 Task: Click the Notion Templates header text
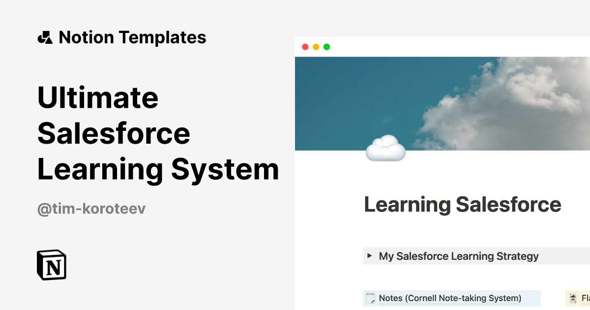tap(132, 37)
